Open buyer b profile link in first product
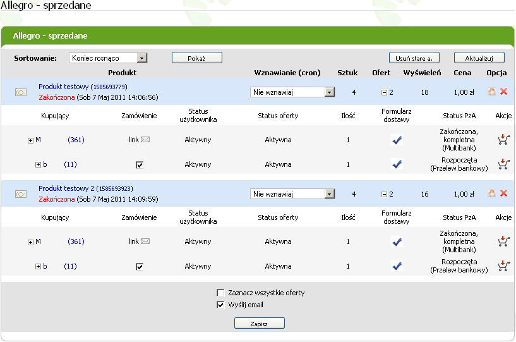 tap(45, 164)
